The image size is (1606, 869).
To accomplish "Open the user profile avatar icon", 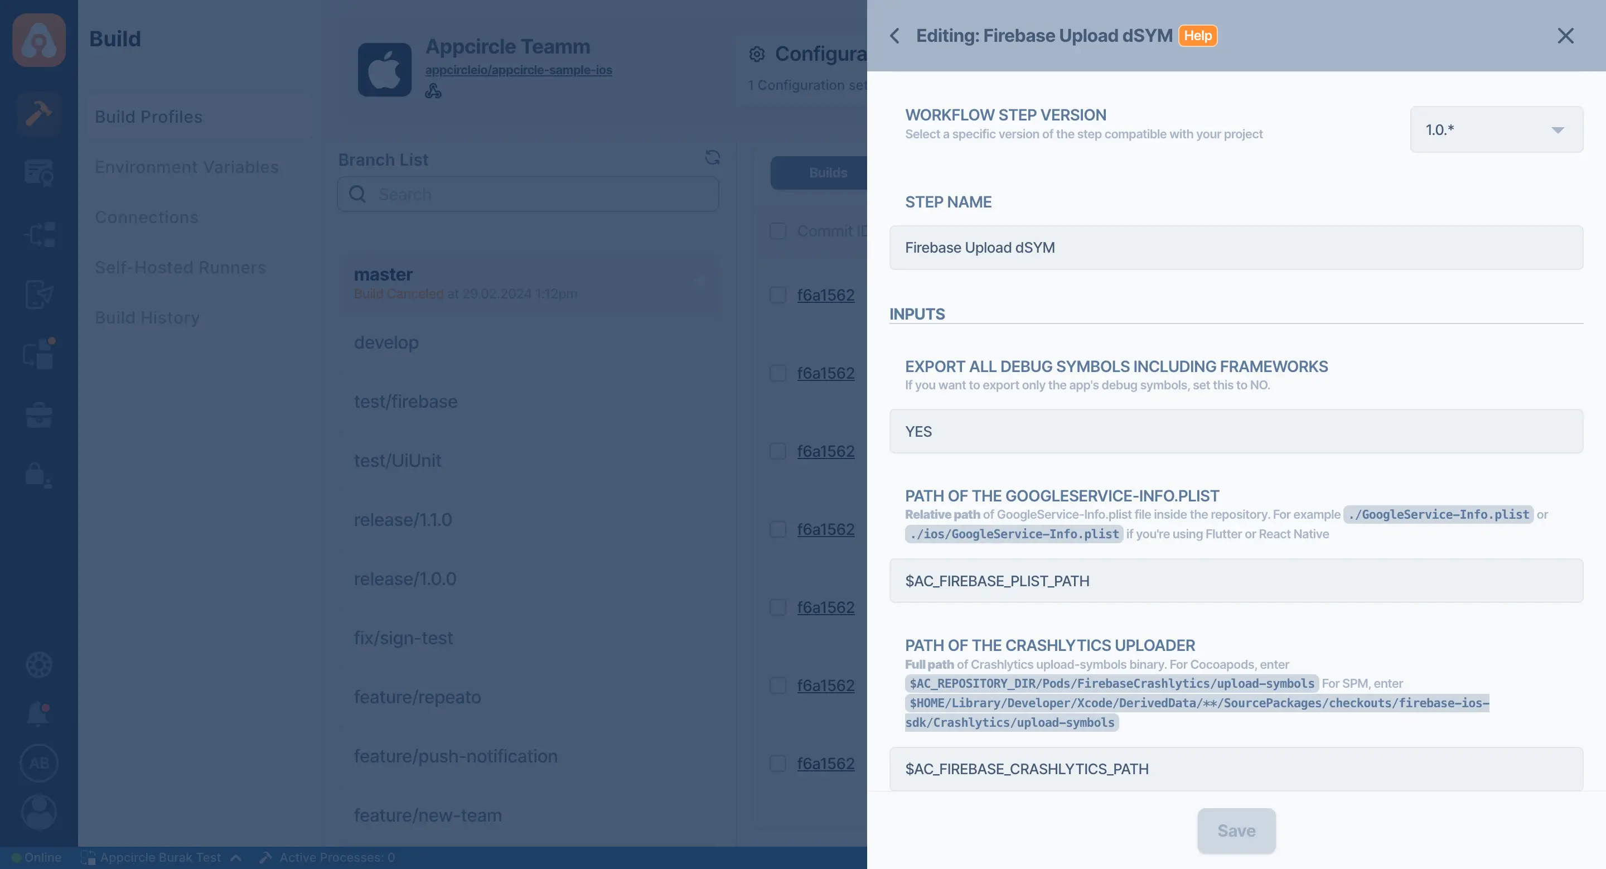I will point(38,812).
